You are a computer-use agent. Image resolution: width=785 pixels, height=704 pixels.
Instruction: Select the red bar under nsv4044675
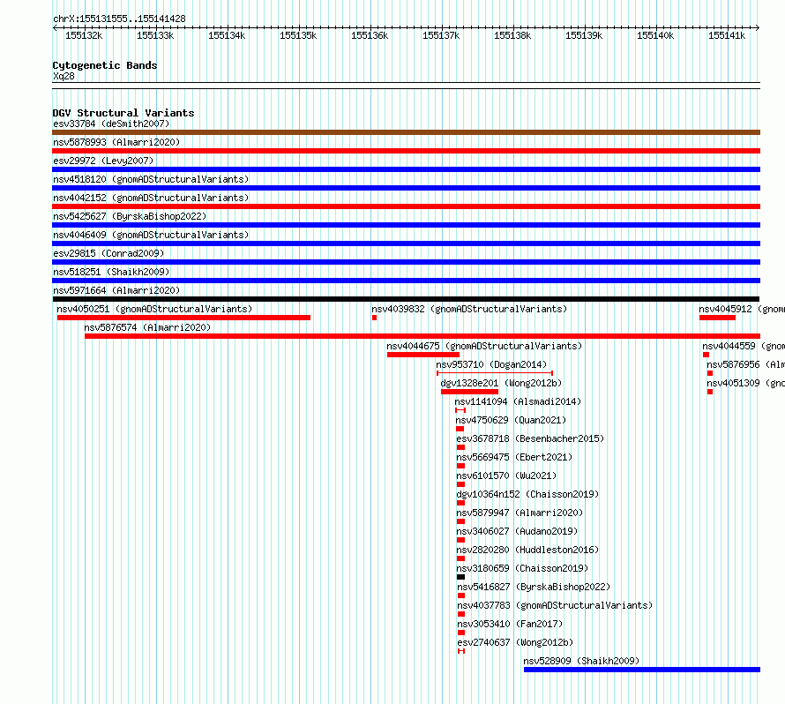point(423,355)
